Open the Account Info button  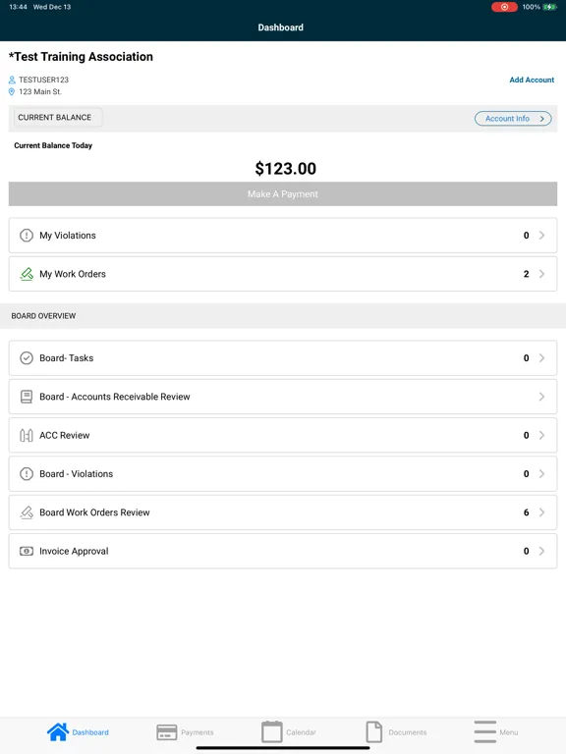(x=513, y=118)
